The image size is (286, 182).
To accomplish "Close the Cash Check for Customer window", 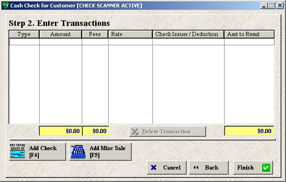I will pos(280,6).
